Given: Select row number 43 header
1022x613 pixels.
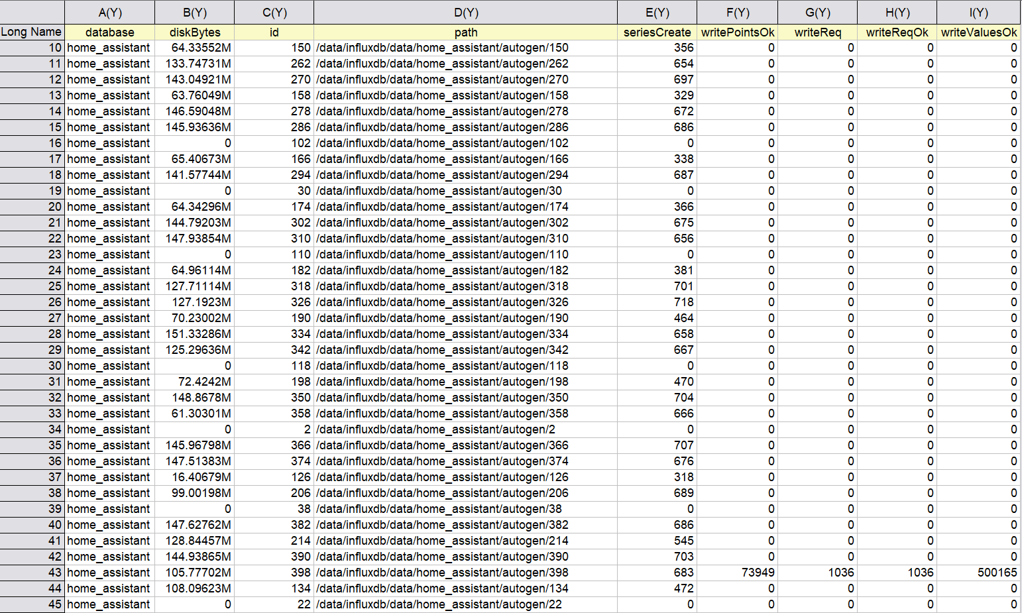Looking at the screenshot, I should [32, 573].
